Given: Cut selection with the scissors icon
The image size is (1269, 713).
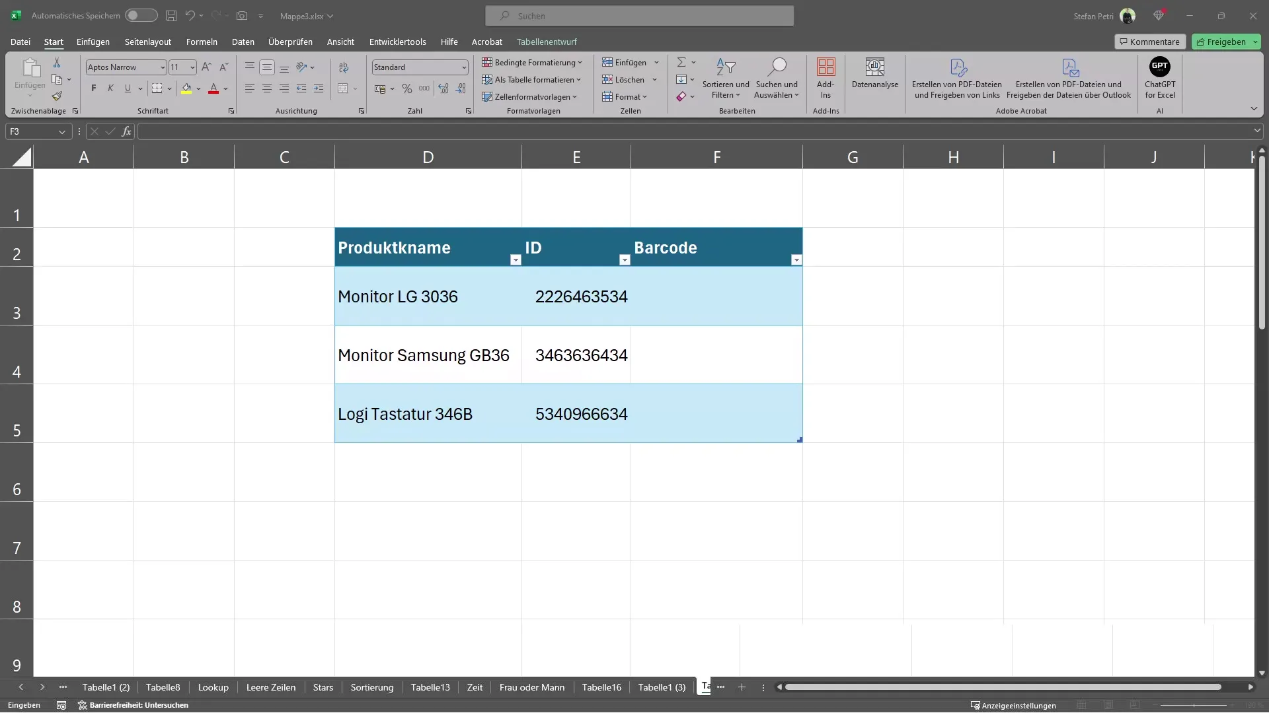Looking at the screenshot, I should [57, 63].
